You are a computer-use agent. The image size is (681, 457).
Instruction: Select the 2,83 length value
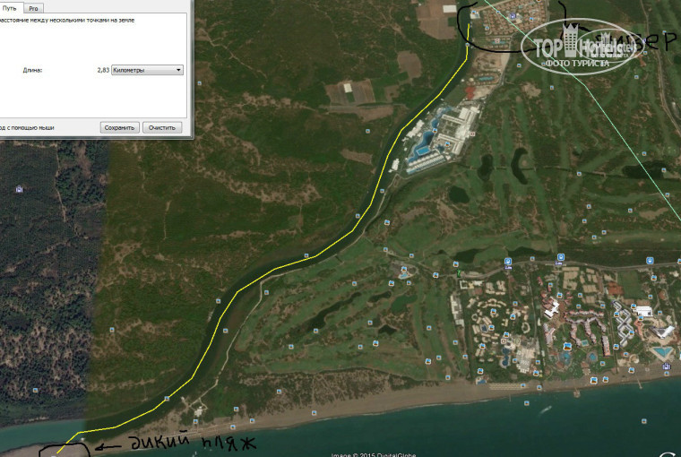coord(103,70)
